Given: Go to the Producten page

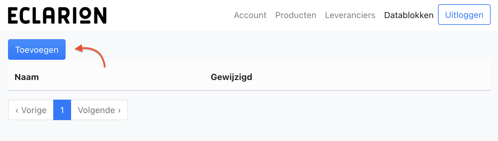Looking at the screenshot, I should pyautogui.click(x=295, y=15).
